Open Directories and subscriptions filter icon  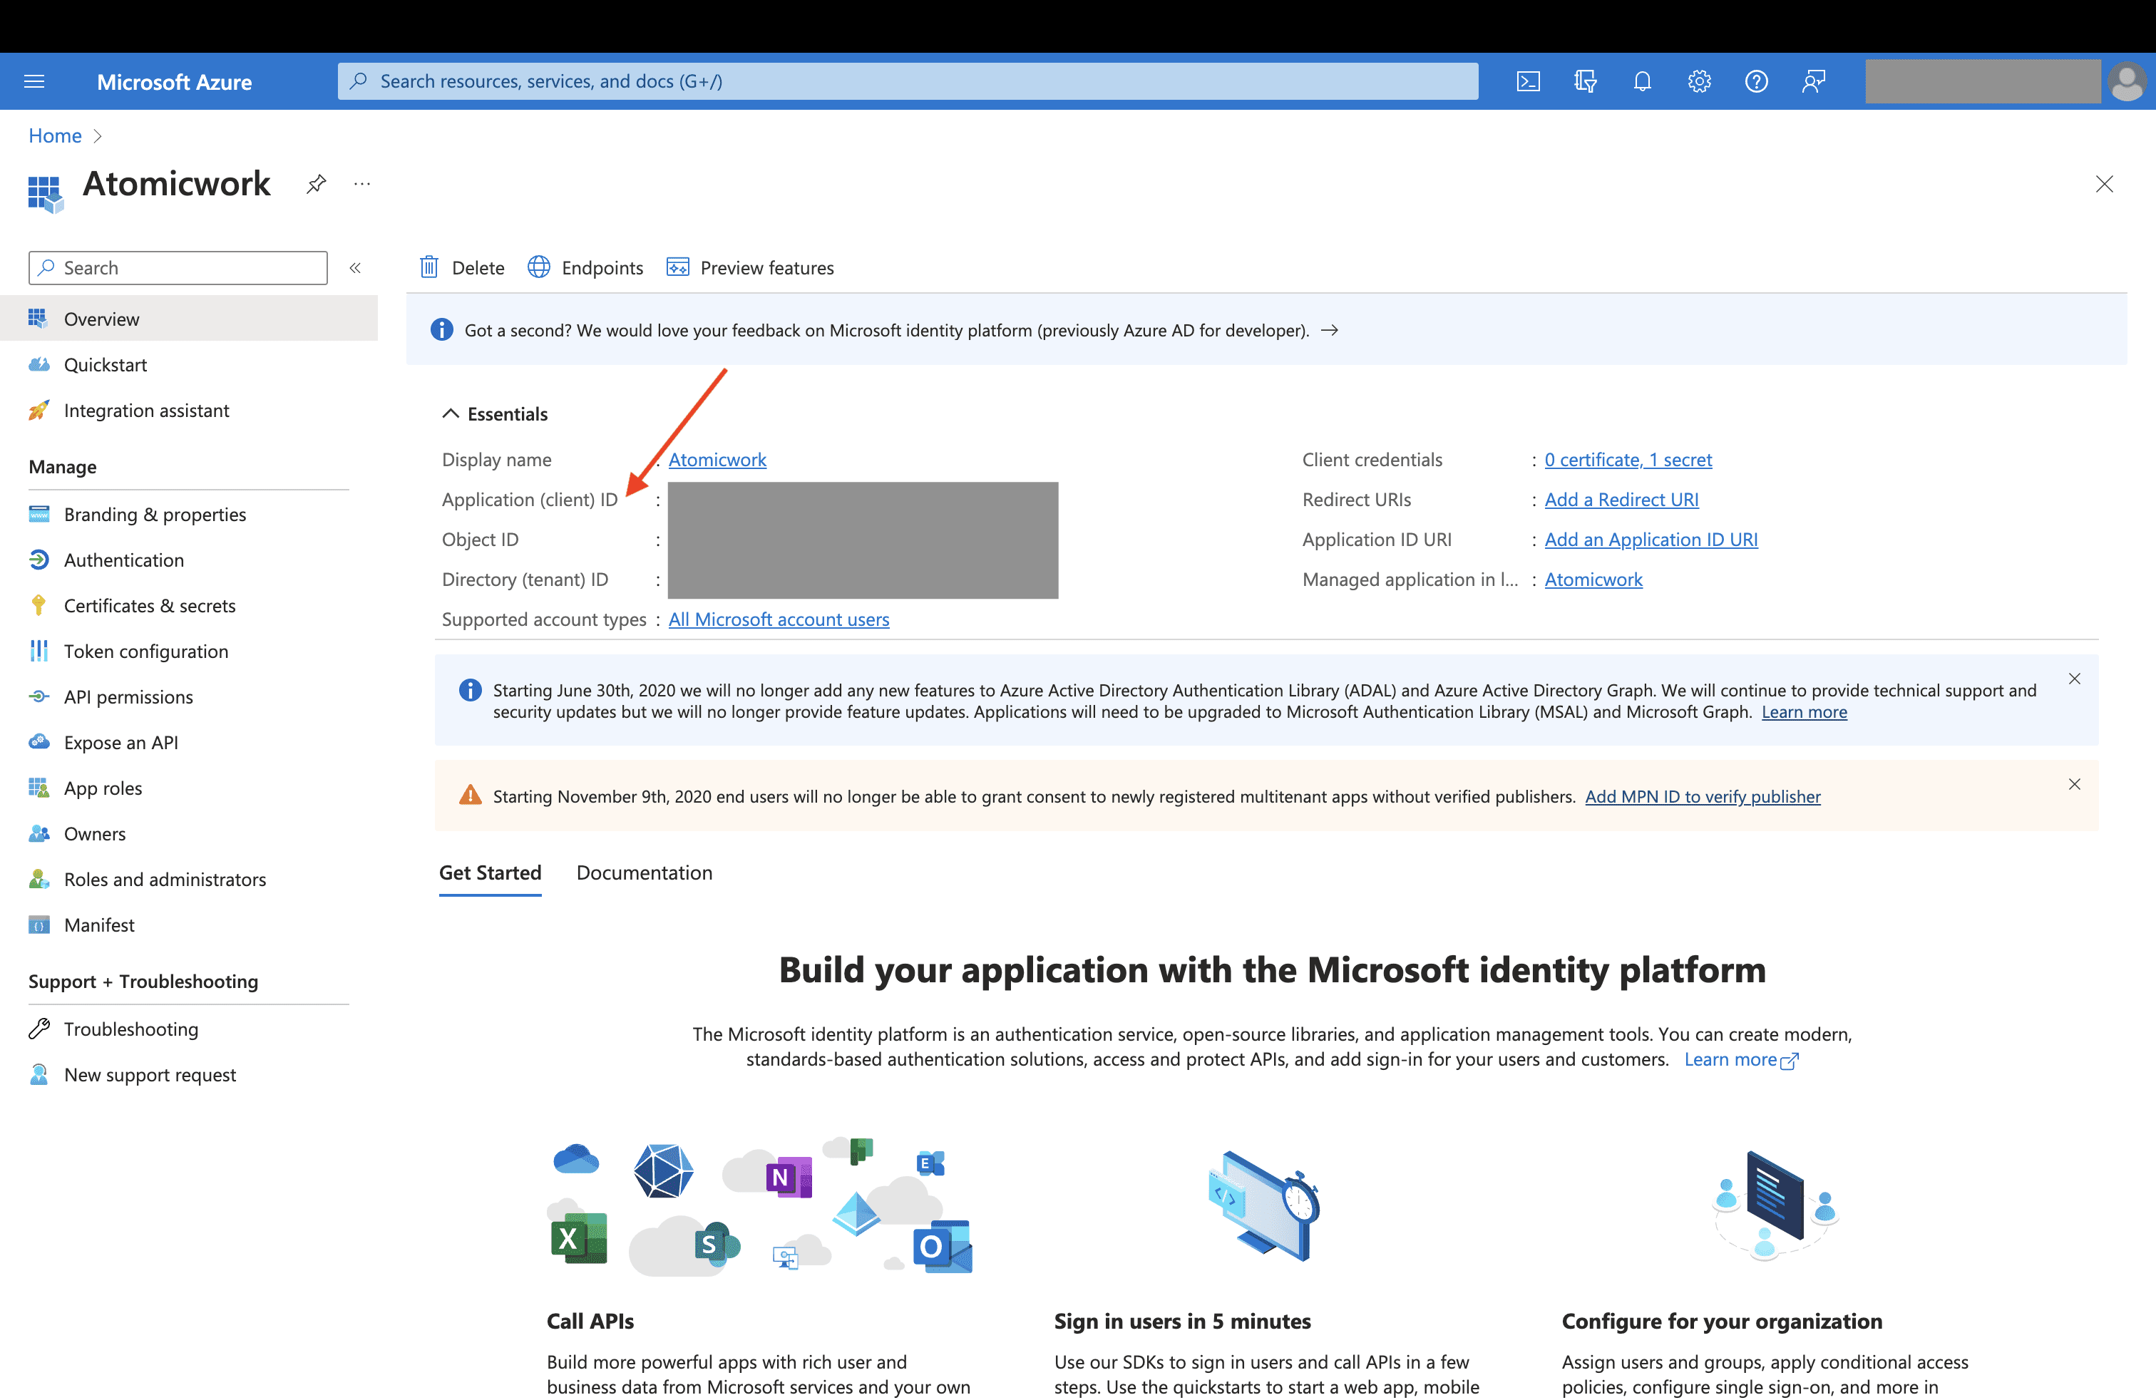click(x=1586, y=81)
